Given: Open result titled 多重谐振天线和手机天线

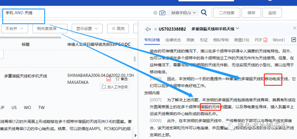Looking at the screenshot, I should point(26,76).
